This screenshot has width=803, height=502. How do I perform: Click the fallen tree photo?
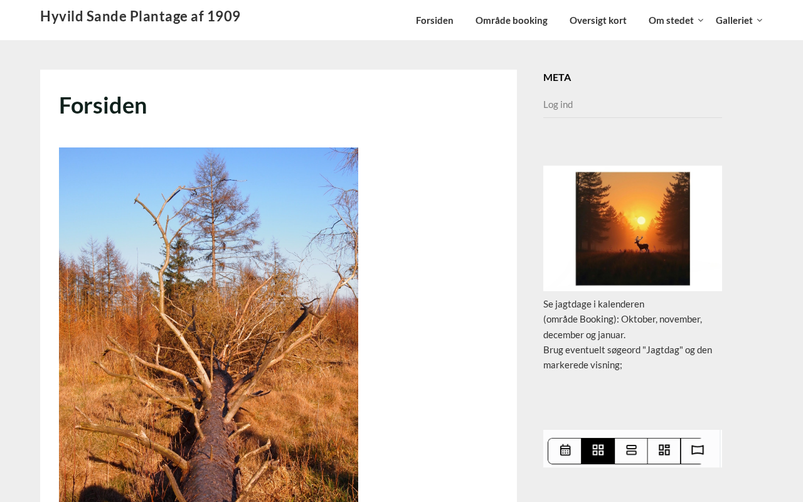tap(208, 324)
